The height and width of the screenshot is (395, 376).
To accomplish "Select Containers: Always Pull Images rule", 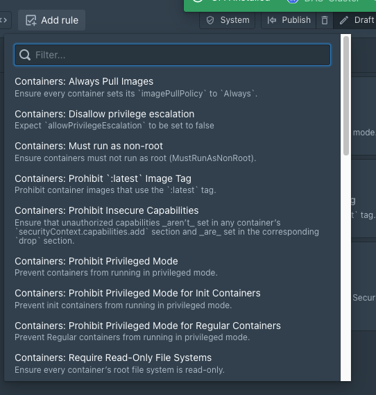I will [x=173, y=87].
